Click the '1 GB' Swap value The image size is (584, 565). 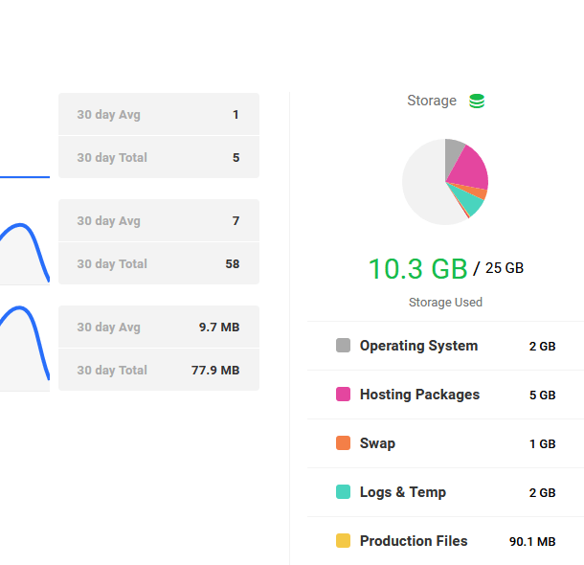pyautogui.click(x=542, y=444)
